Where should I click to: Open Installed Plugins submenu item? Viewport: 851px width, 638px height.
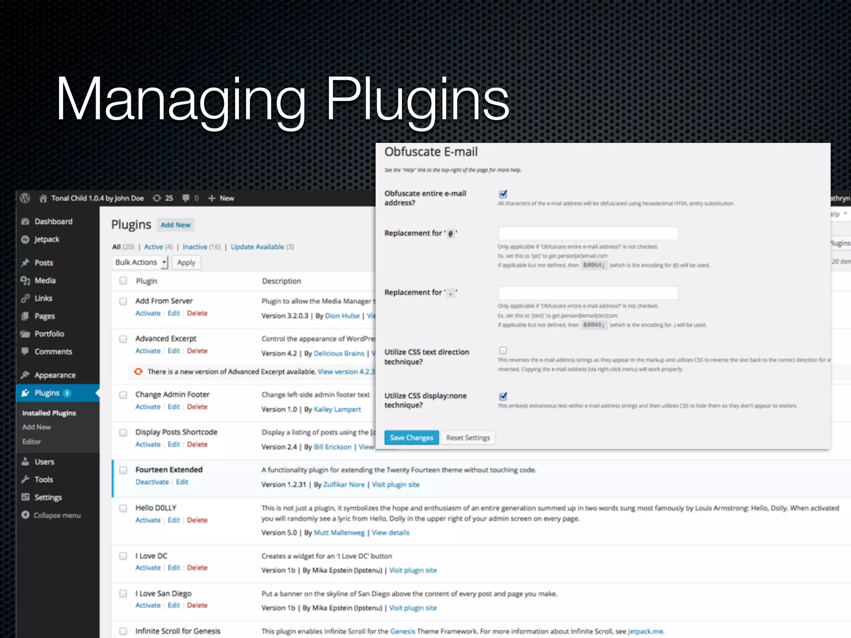tap(49, 413)
